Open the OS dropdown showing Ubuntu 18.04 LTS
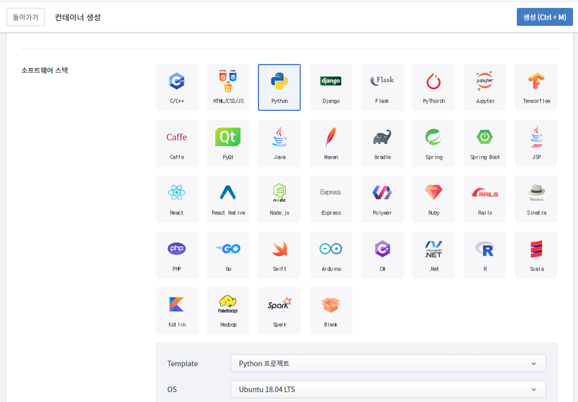Image resolution: width=578 pixels, height=402 pixels. [x=388, y=389]
